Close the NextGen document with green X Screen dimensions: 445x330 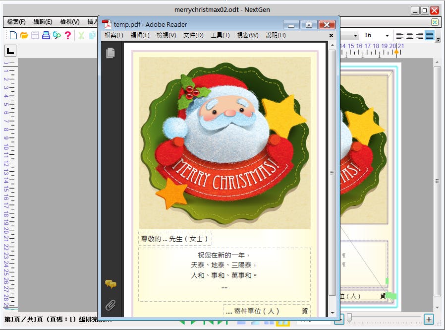click(435, 22)
